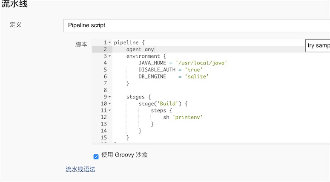Image resolution: width=330 pixels, height=182 pixels.
Task: Fold the environment block at line 3
Action: (109, 56)
